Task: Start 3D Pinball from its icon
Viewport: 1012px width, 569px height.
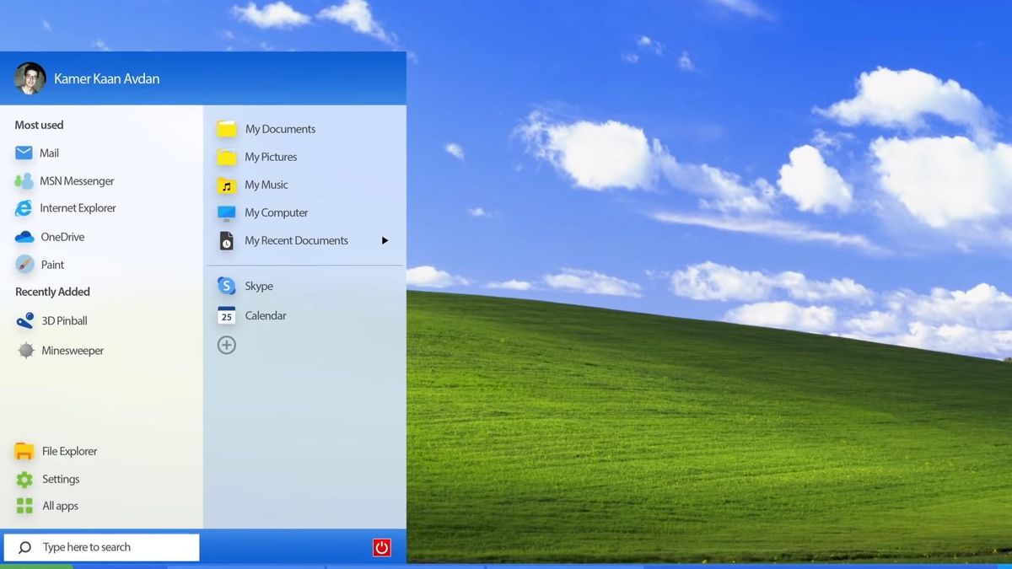Action: click(x=25, y=320)
